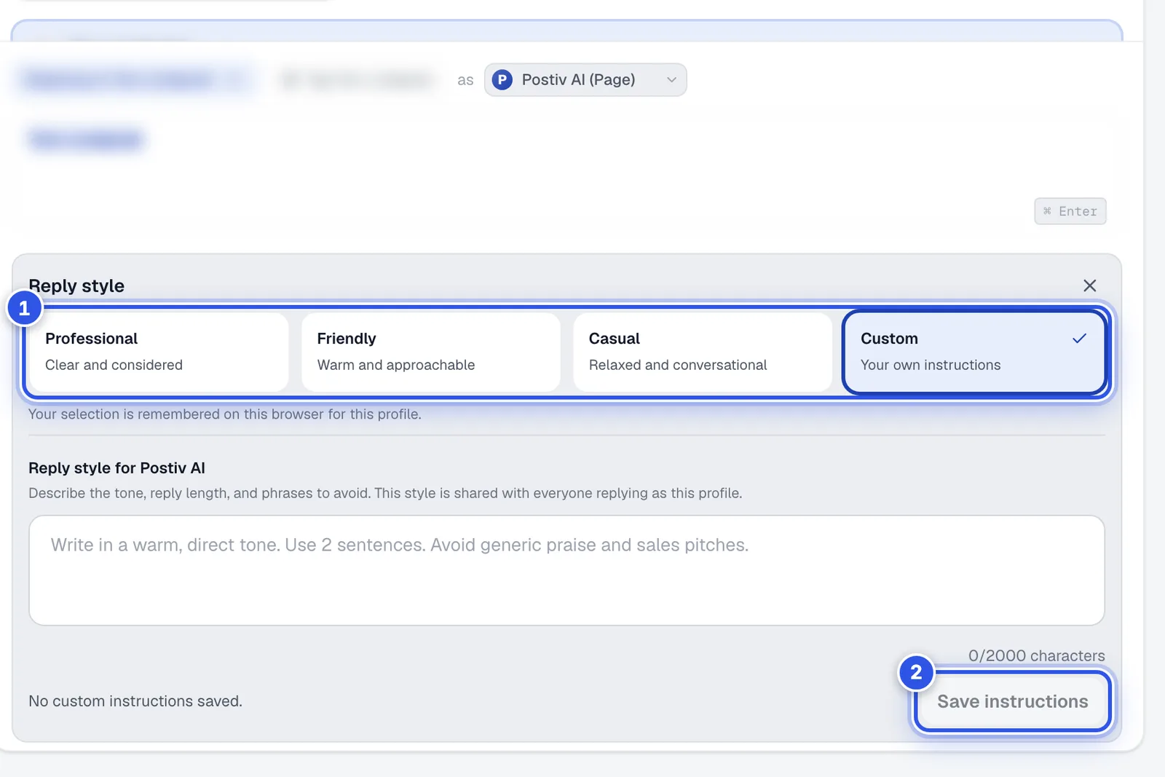Pick the Casual reply style option
This screenshot has height=777, width=1165.
[703, 352]
